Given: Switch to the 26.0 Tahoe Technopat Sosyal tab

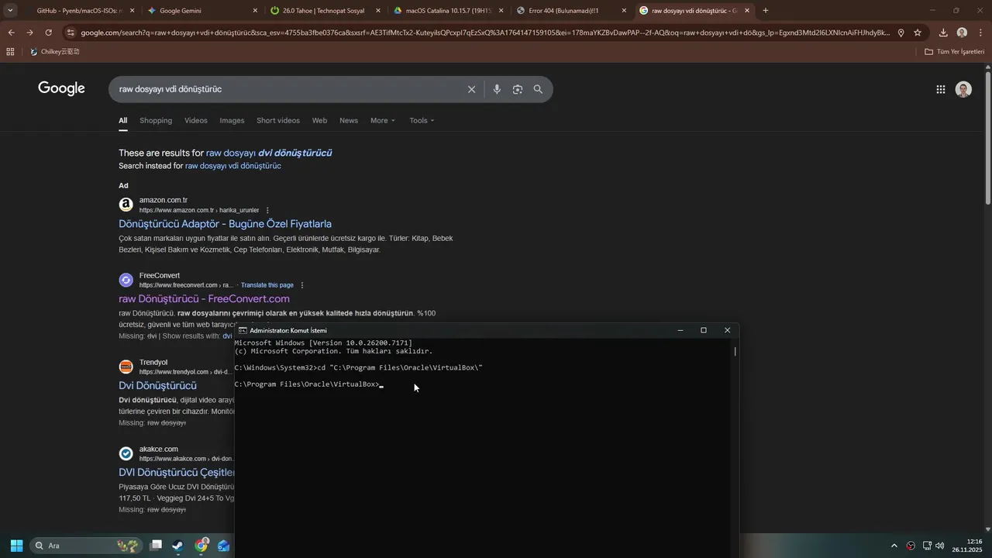Looking at the screenshot, I should tap(325, 11).
